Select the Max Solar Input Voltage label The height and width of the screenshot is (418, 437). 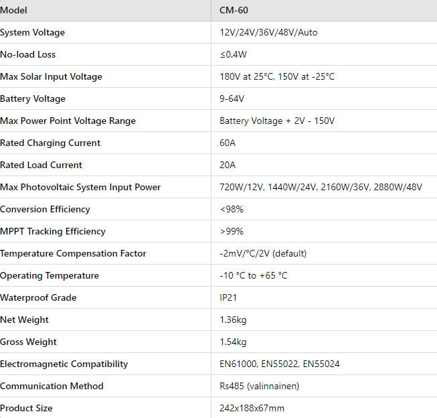tap(52, 76)
